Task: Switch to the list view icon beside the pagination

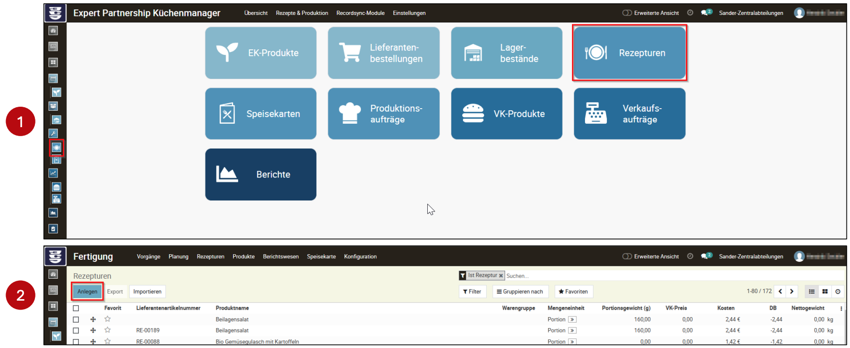Action: click(x=812, y=292)
